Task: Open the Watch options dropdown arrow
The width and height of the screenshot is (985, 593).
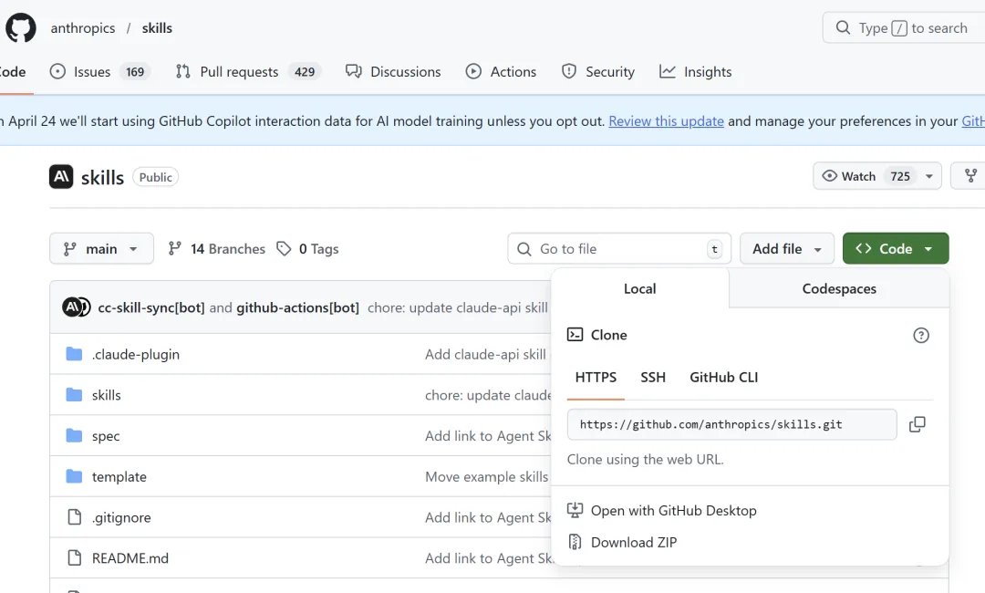Action: click(x=928, y=176)
